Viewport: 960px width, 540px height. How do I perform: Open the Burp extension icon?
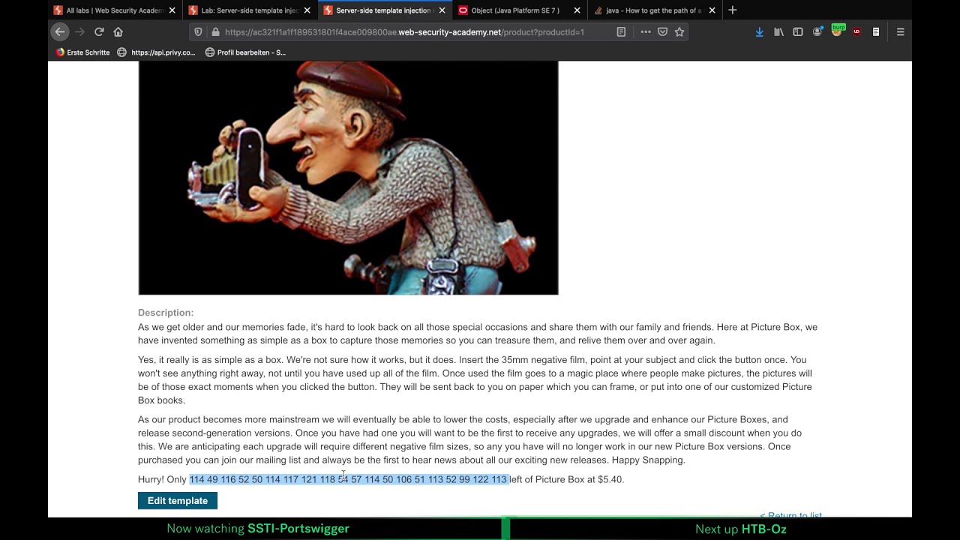click(x=838, y=31)
